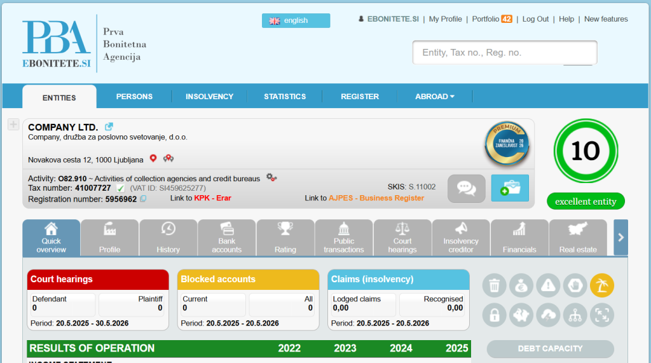Open the english language selector
The height and width of the screenshot is (363, 651).
coord(296,20)
